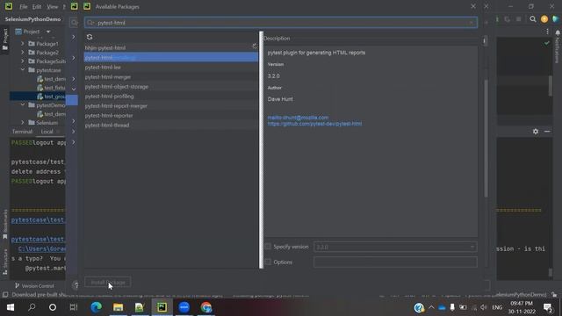Click the Options text input field

(x=395, y=262)
